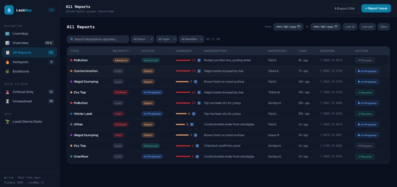Click info icon in Other row
Image resolution: width=397 pixels, height=187 pixels.
pos(192,124)
